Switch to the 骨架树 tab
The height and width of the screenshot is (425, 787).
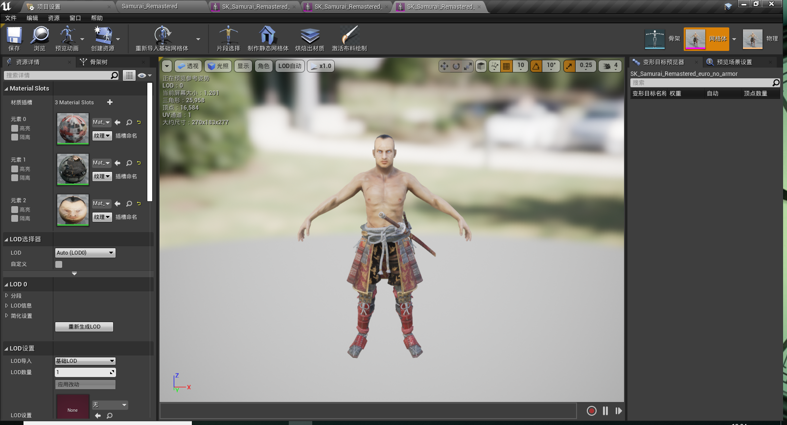pos(98,62)
